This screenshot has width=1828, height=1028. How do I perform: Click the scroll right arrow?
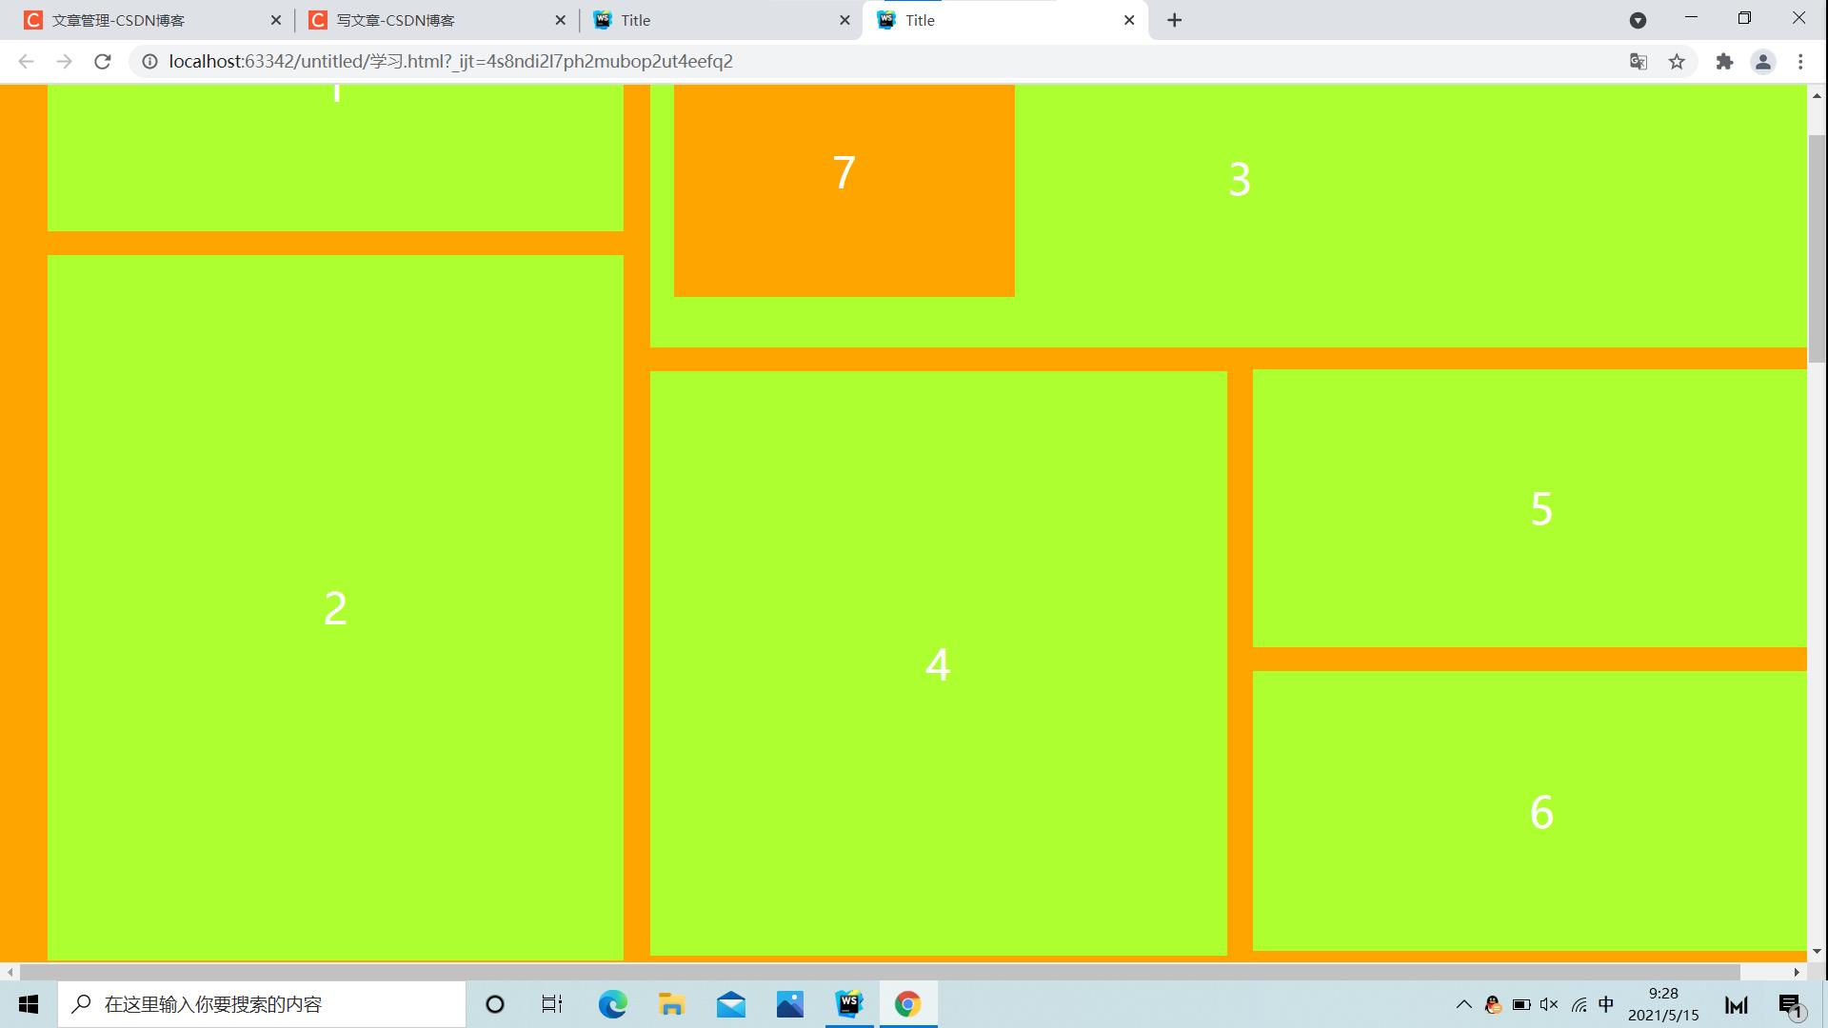tap(1797, 972)
